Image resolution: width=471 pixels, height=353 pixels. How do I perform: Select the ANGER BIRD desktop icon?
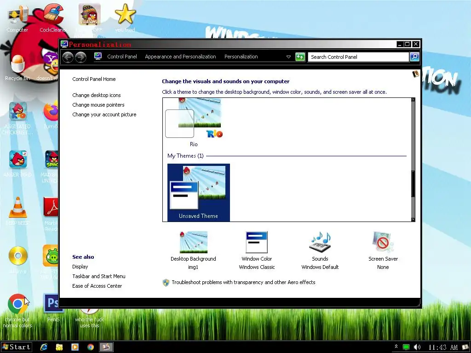18,159
